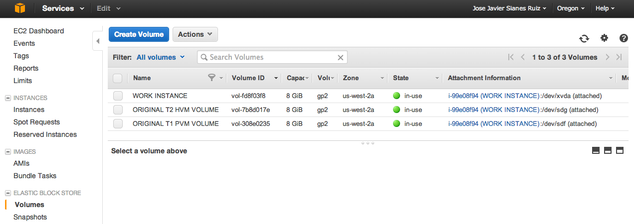The width and height of the screenshot is (634, 224).
Task: Open table settings gear icon
Action: click(x=604, y=38)
